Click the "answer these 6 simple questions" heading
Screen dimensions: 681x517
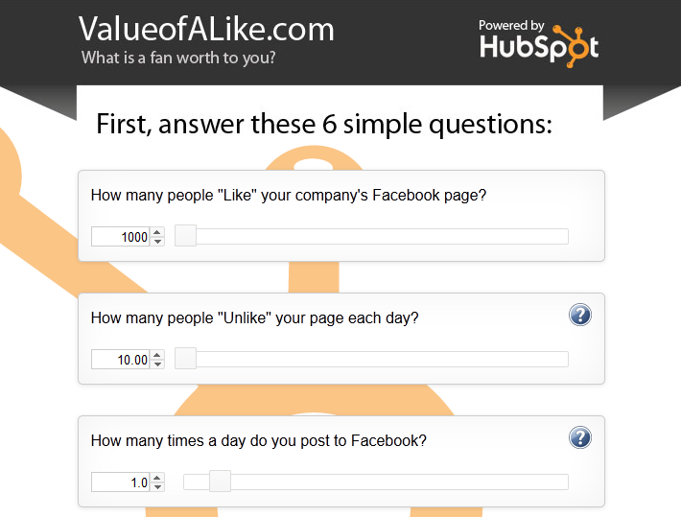(x=324, y=125)
